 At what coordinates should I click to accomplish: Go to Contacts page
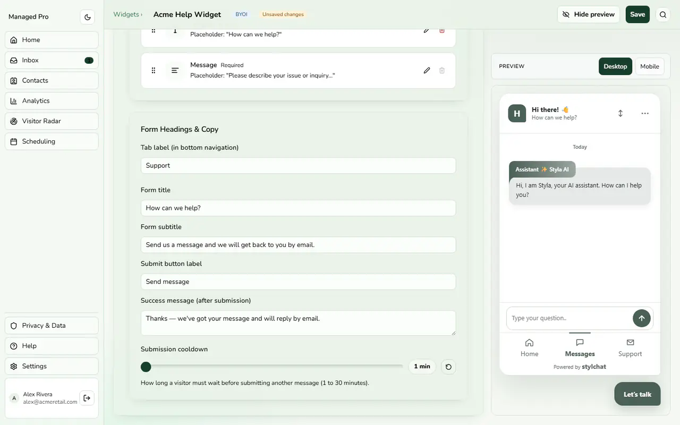click(52, 80)
